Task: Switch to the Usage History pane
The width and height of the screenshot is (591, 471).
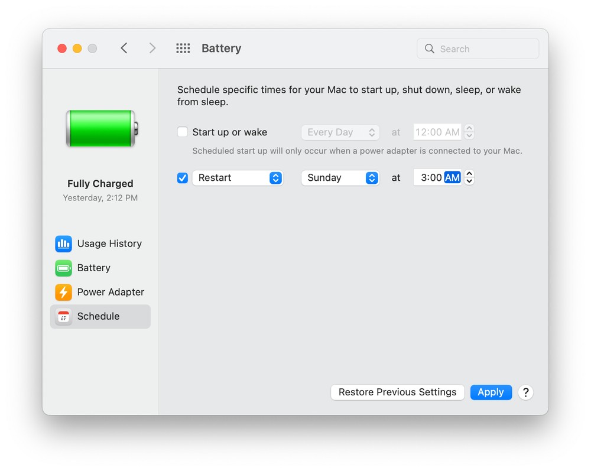Action: pos(109,243)
